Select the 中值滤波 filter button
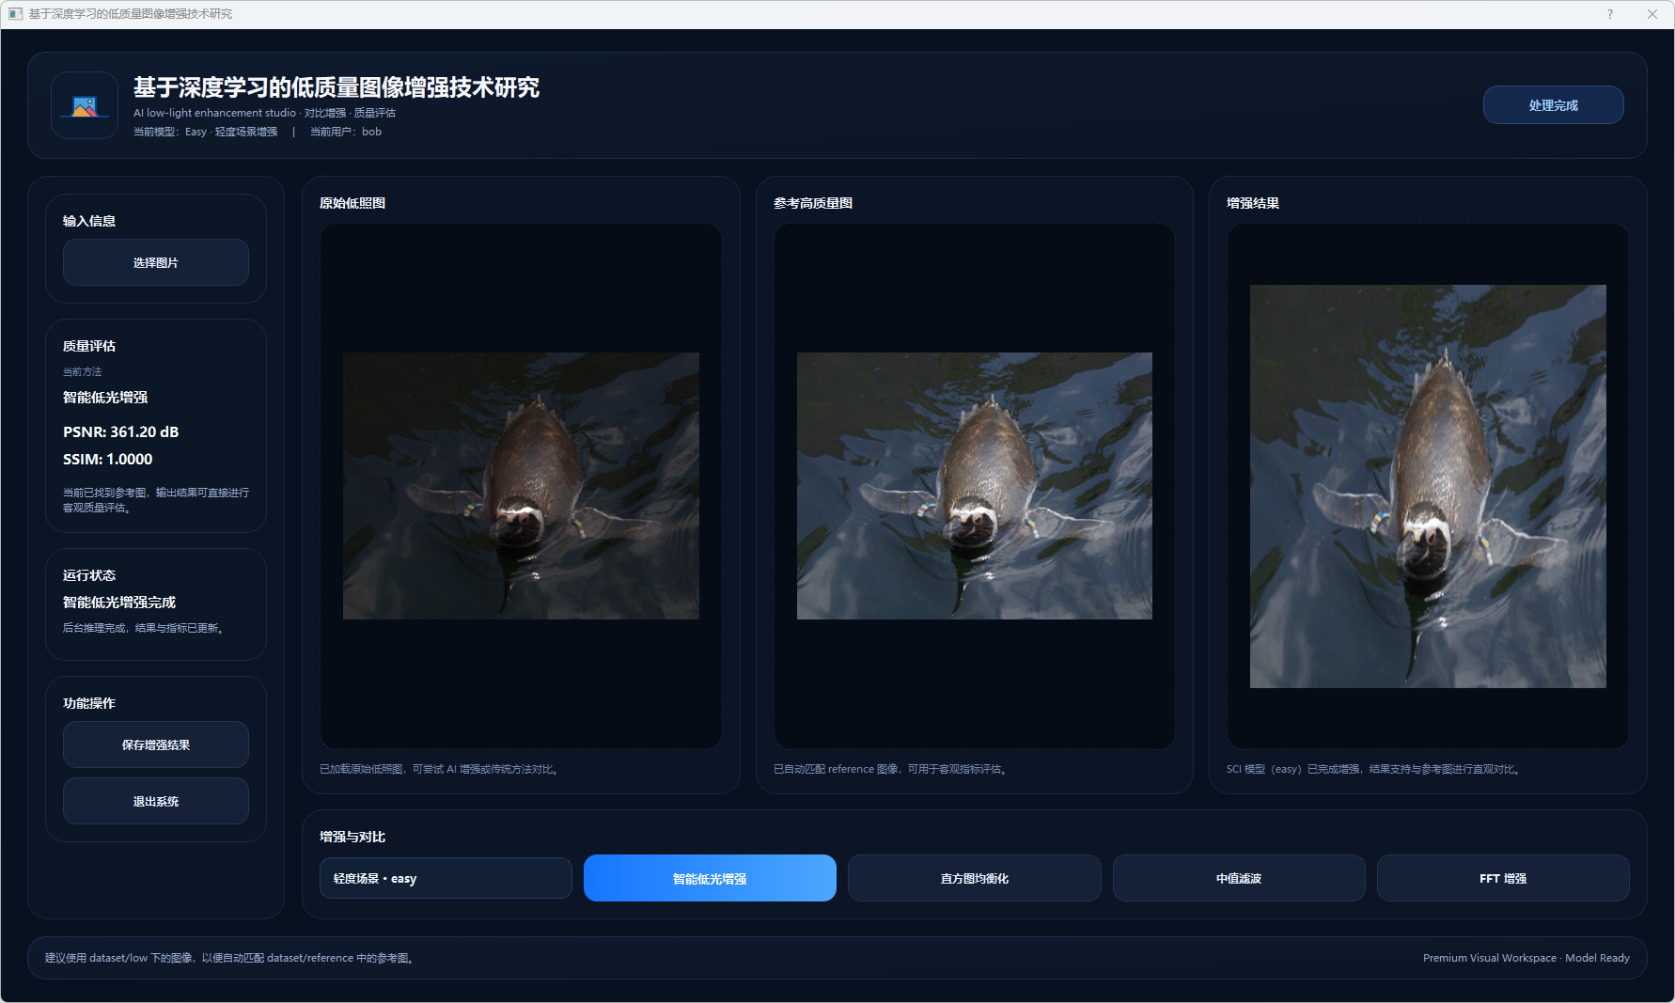The width and height of the screenshot is (1675, 1003). (x=1238, y=878)
